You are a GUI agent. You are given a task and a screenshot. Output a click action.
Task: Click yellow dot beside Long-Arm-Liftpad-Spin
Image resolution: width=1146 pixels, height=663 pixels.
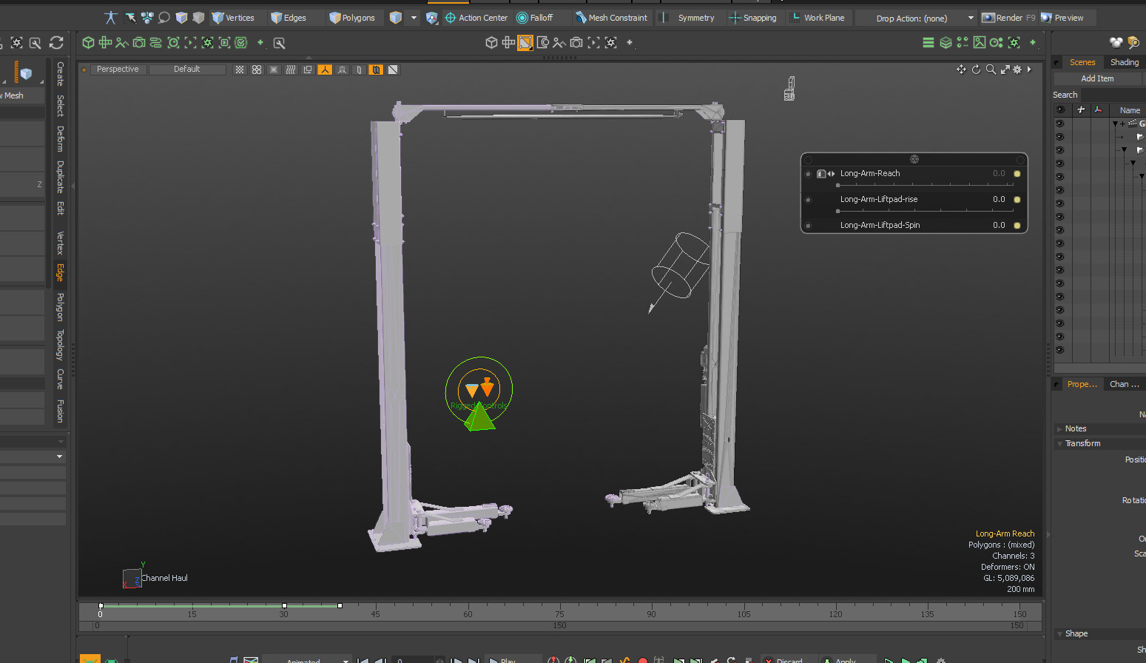(1017, 226)
